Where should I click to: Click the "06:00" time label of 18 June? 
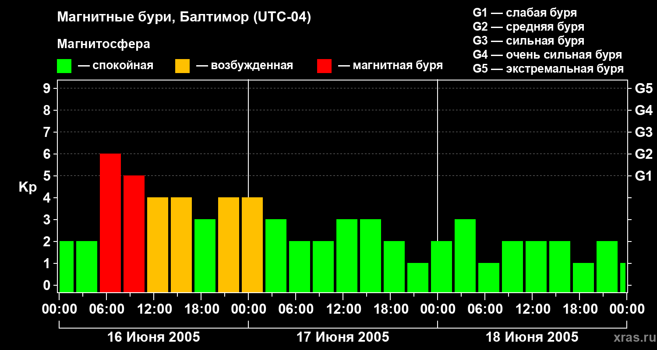[485, 309]
